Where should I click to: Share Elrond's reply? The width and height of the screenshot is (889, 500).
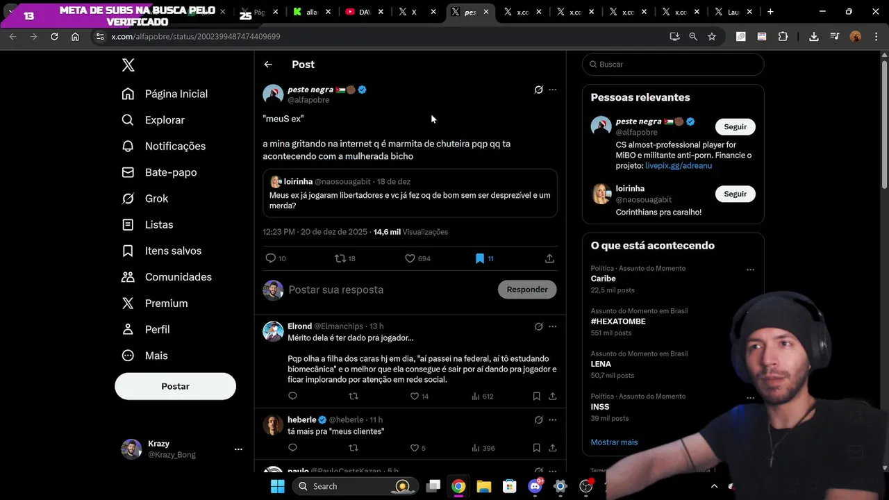point(552,397)
